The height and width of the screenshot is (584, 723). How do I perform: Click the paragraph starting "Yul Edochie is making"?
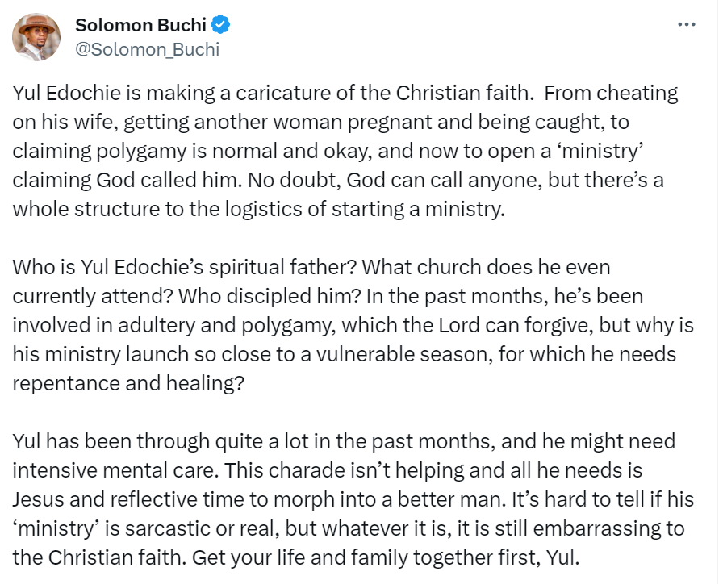tap(339, 150)
